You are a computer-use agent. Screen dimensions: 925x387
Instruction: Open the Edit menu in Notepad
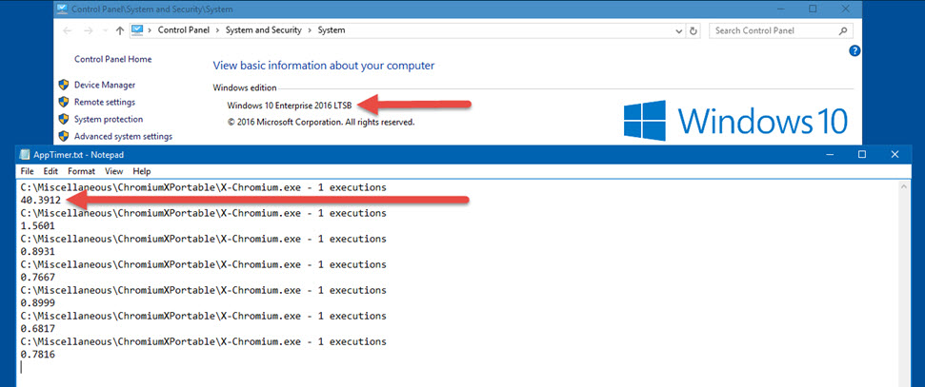(x=50, y=171)
